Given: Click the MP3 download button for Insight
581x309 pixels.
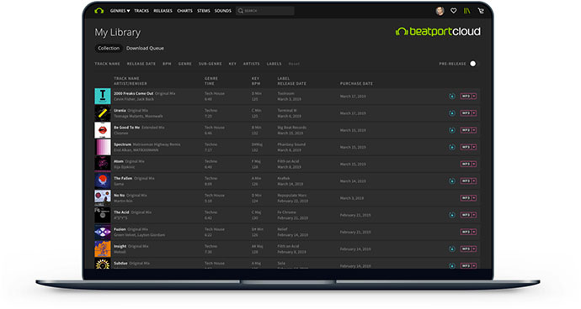Looking at the screenshot, I should 466,249.
